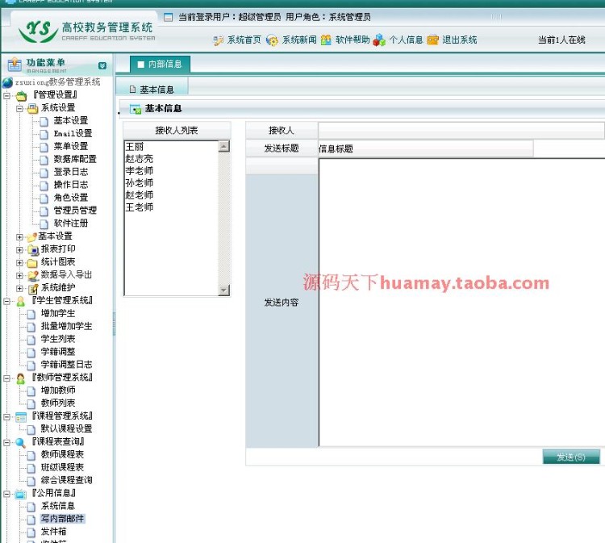Click the 发送(S) button

point(571,457)
